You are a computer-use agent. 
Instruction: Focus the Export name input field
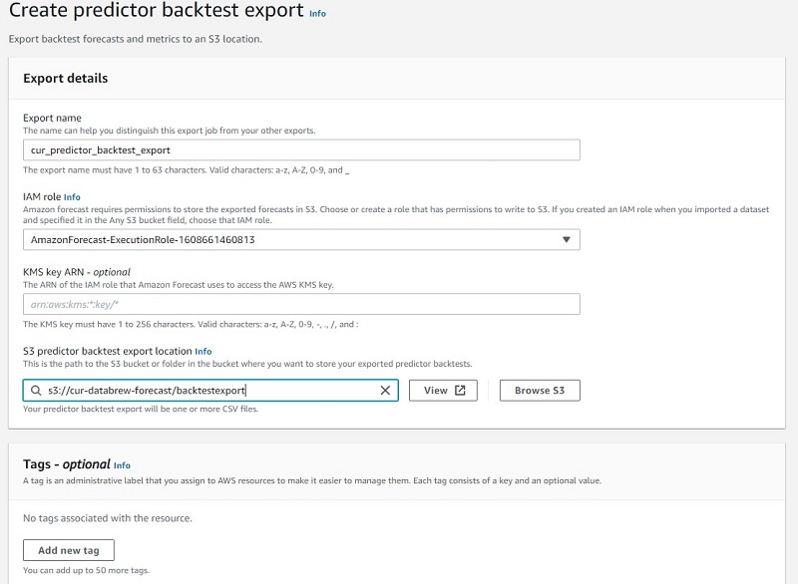click(301, 149)
